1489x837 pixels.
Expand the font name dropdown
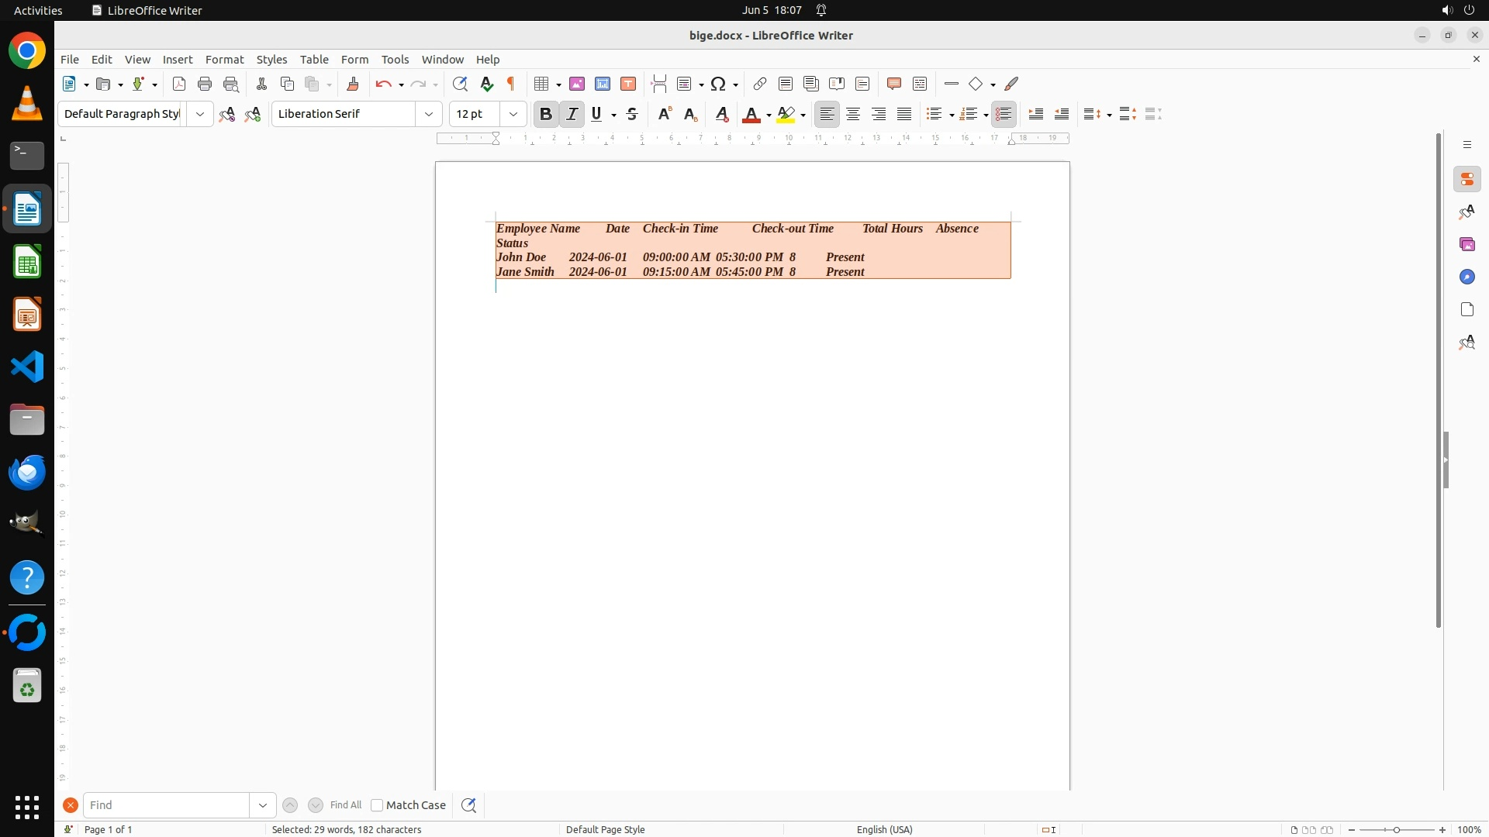(429, 114)
